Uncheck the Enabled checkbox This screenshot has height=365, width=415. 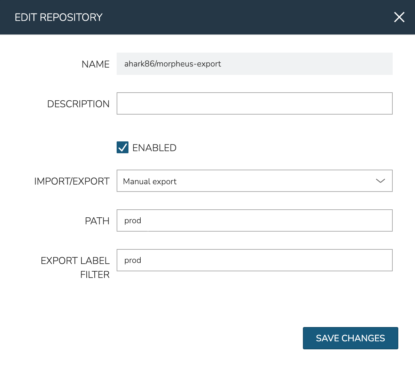[123, 148]
